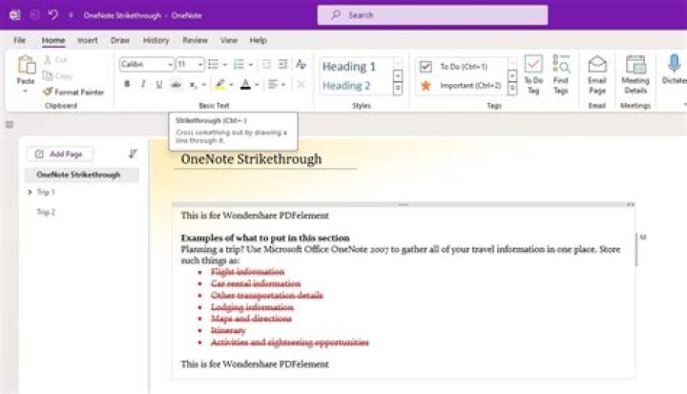
Task: Open the Paste options arrow
Action: (26, 92)
